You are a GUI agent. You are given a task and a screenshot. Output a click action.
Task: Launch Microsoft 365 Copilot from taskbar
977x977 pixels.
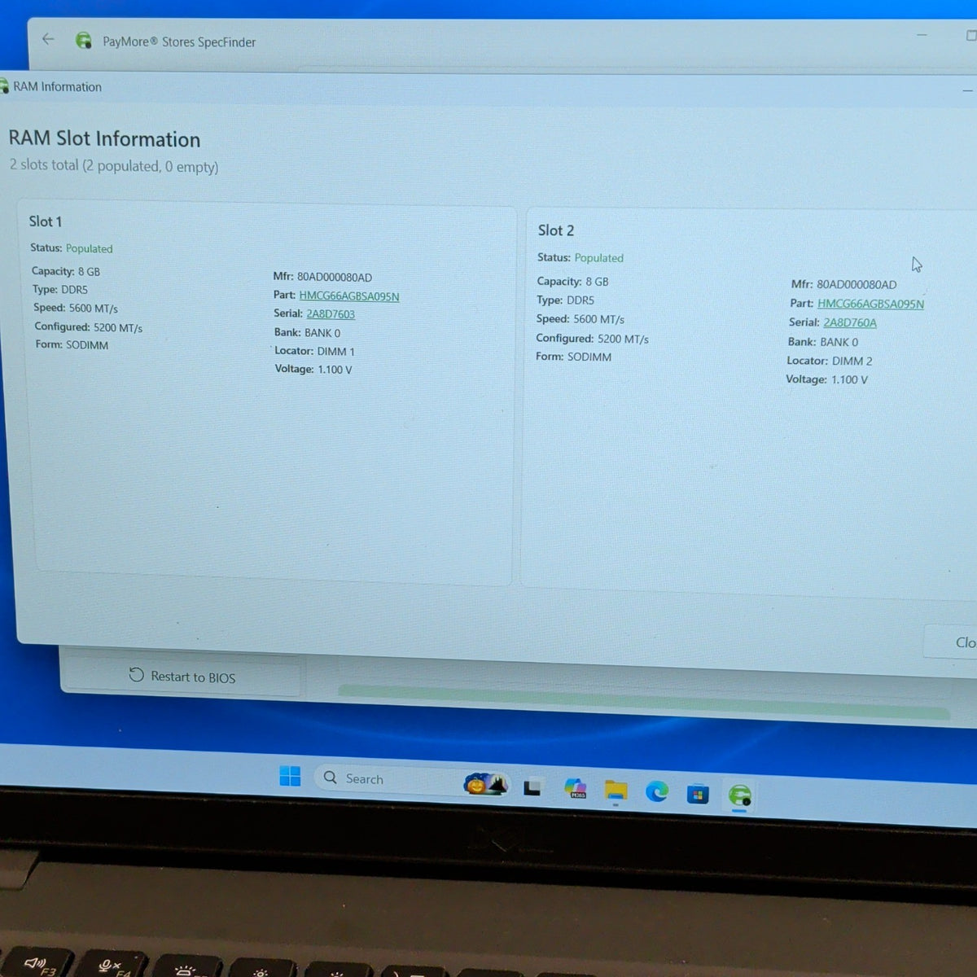576,788
